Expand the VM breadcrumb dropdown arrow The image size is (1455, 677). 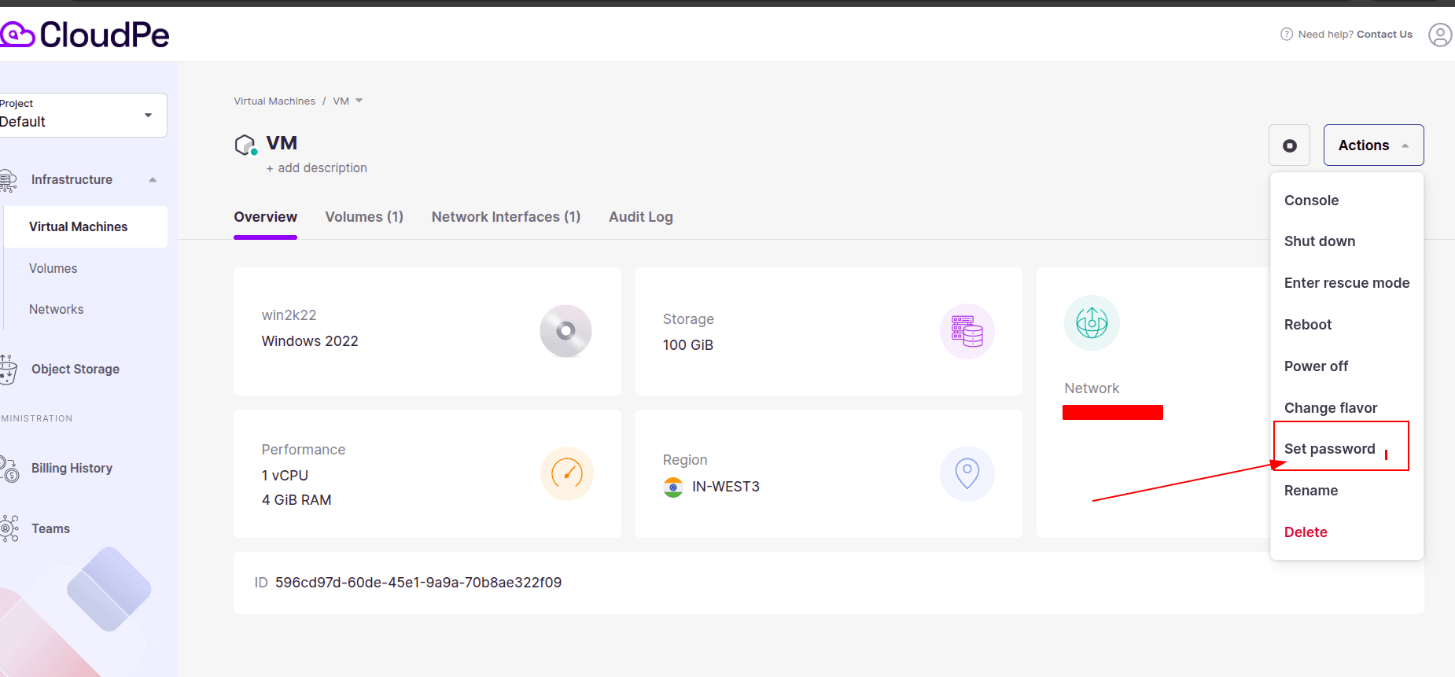click(x=359, y=101)
